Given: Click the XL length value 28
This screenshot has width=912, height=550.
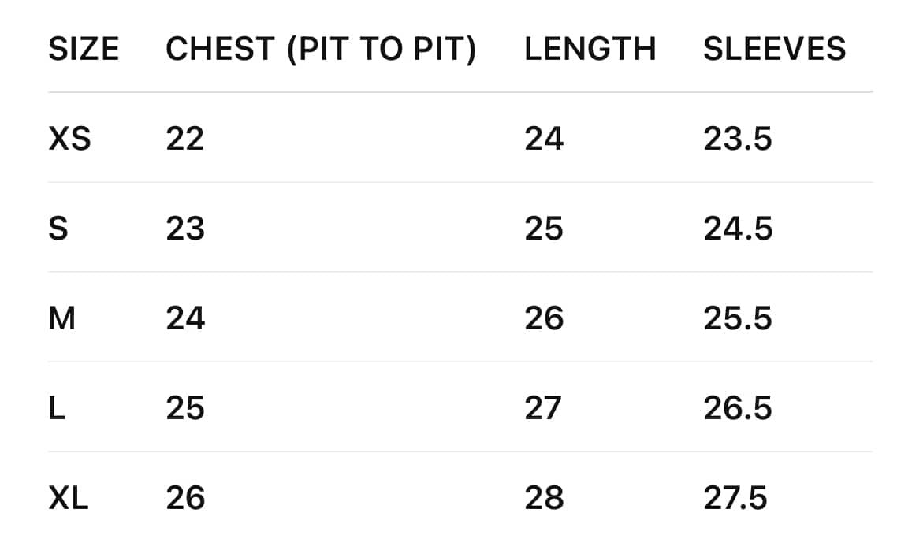Looking at the screenshot, I should (x=544, y=499).
